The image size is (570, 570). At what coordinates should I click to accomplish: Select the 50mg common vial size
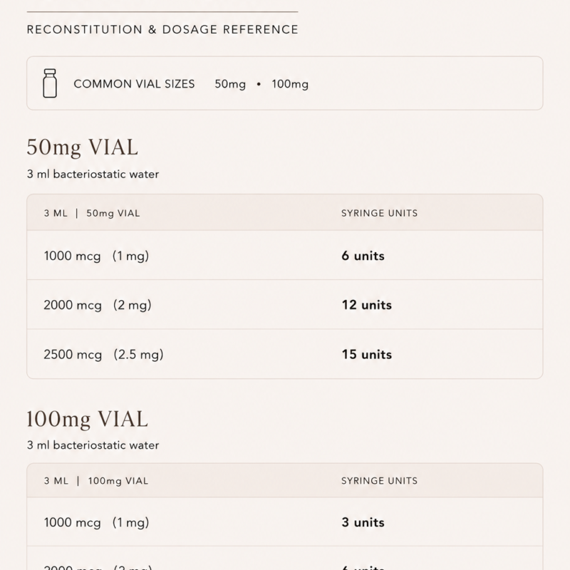tap(230, 84)
